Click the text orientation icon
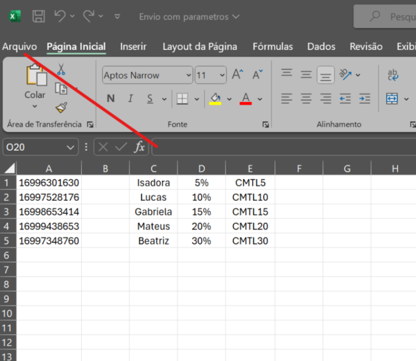 [x=345, y=75]
